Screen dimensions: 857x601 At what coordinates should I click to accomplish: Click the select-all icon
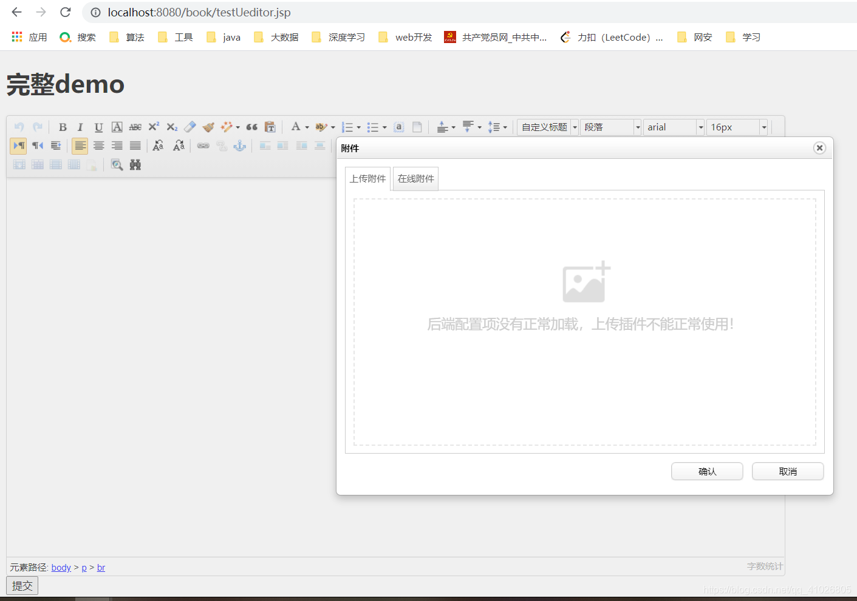tap(399, 127)
